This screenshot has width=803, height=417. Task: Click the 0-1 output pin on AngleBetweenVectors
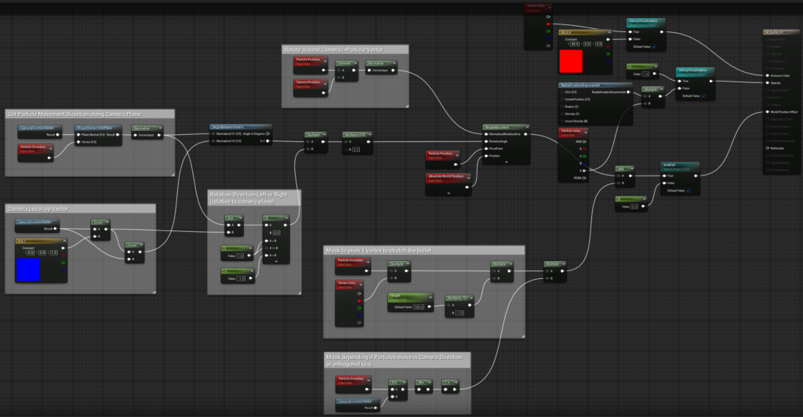pos(268,141)
